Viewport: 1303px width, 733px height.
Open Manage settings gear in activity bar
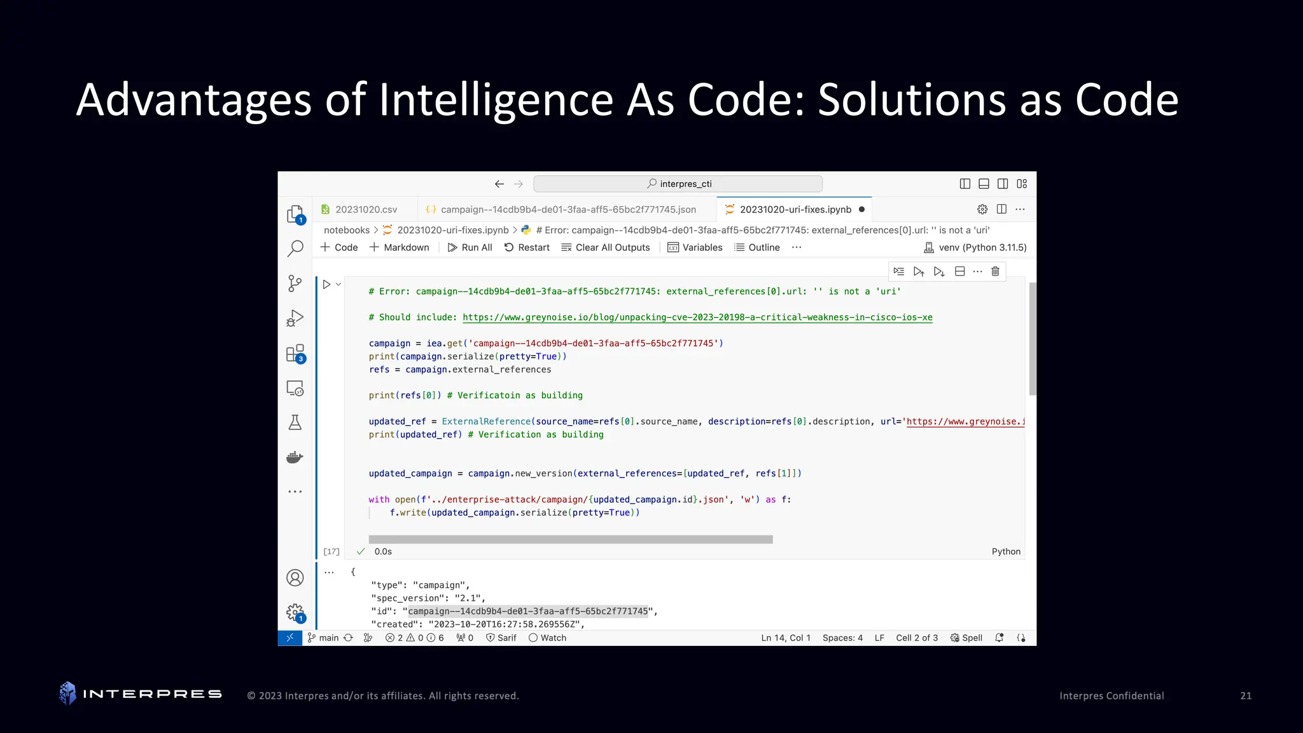pyautogui.click(x=295, y=613)
